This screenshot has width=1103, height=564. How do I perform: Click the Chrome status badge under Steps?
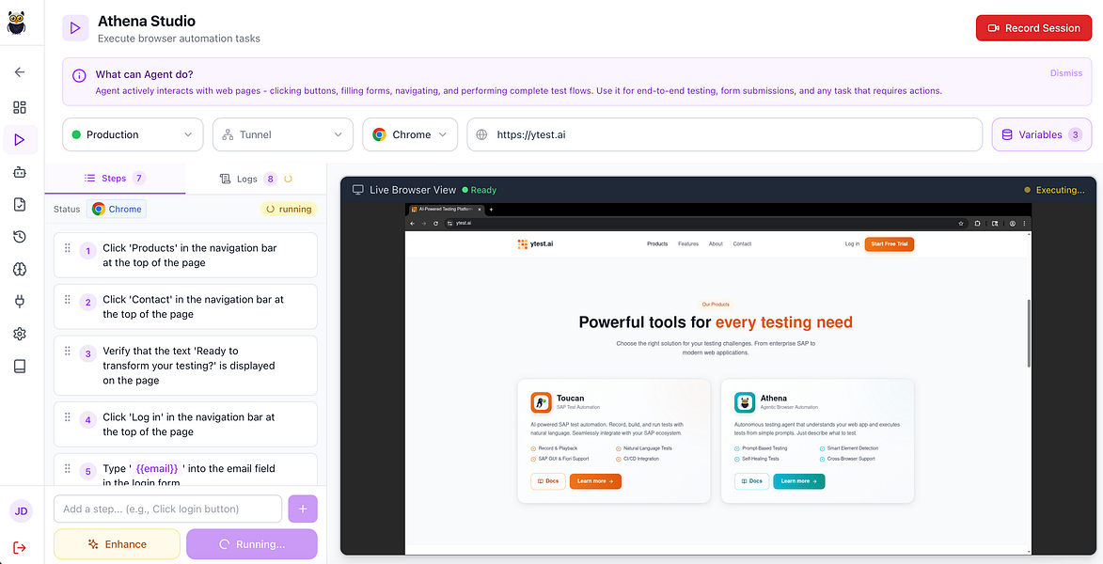pos(117,209)
